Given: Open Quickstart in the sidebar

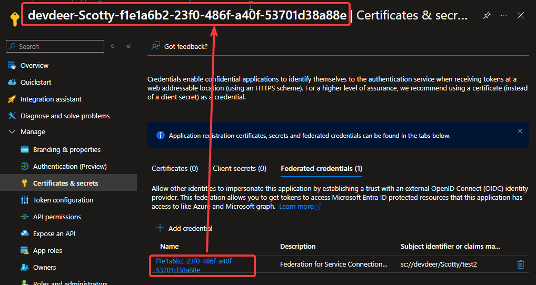Looking at the screenshot, I should [x=36, y=82].
